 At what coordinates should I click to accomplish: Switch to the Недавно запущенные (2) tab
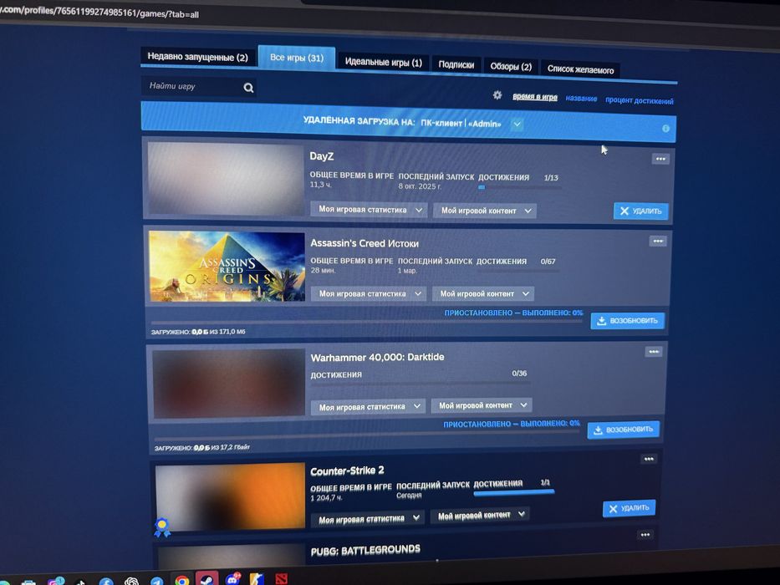click(197, 57)
